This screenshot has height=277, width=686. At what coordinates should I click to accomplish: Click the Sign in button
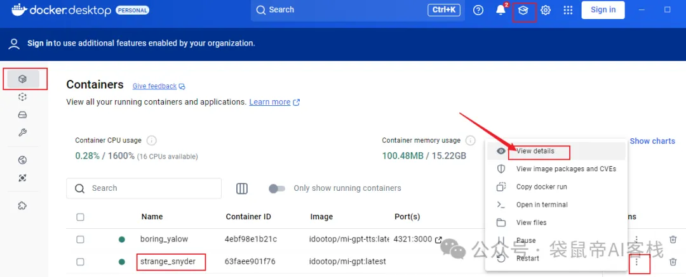pyautogui.click(x=603, y=10)
